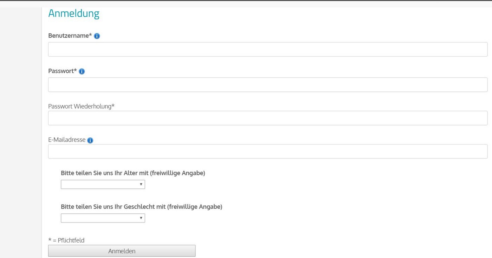The image size is (492, 258).
Task: Click the arrow of the age combo box
Action: [141, 185]
